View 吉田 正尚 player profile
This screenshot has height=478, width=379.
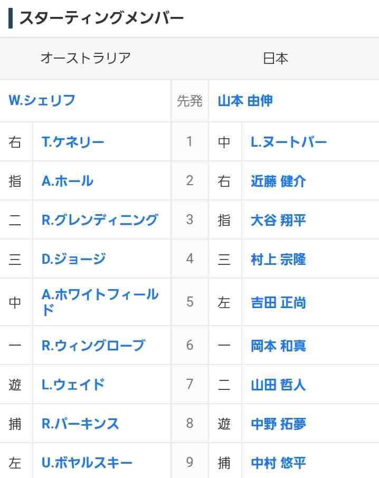tap(278, 303)
